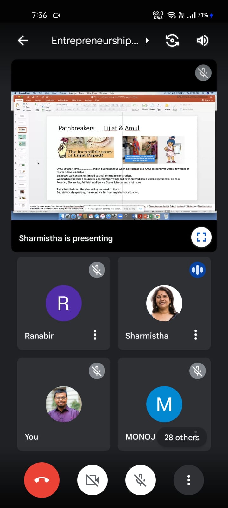
Task: Tap the muted mic icon on presentation tile
Action: pyautogui.click(x=203, y=73)
